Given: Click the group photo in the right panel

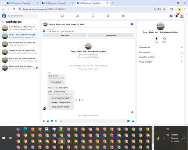Looking at the screenshot, I should 161,26.
